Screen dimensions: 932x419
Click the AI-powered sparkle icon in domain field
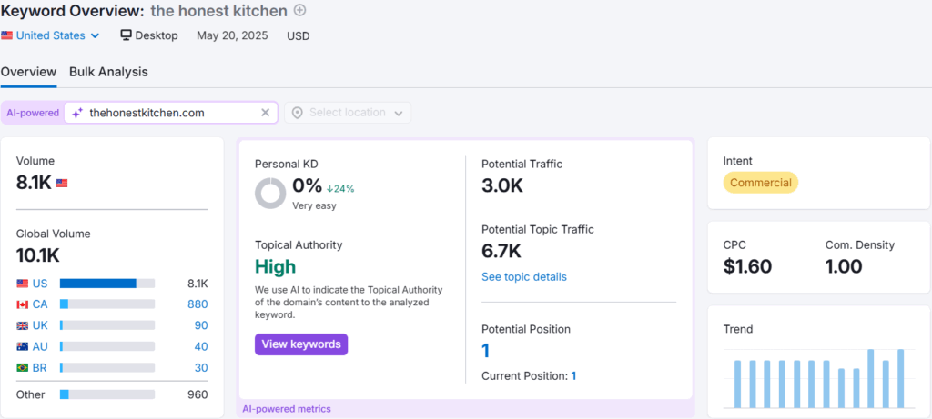pos(77,113)
